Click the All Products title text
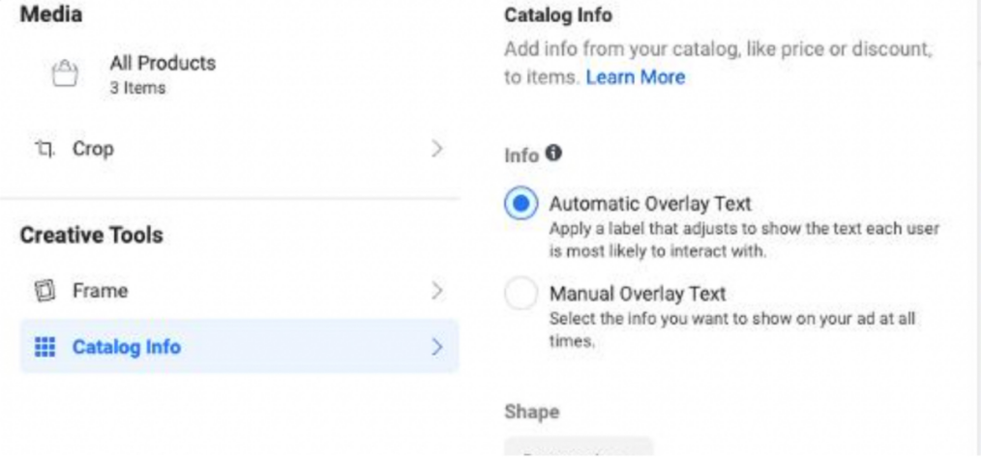 163,63
